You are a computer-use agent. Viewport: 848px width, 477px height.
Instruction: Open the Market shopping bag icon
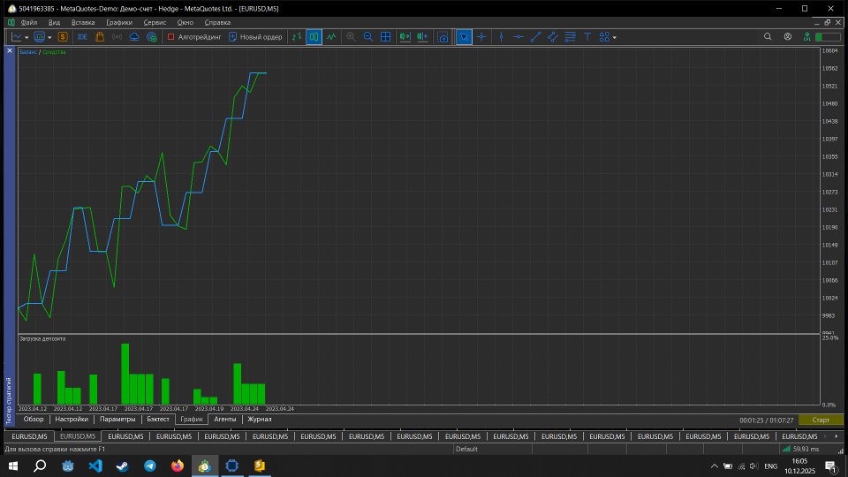click(x=100, y=37)
